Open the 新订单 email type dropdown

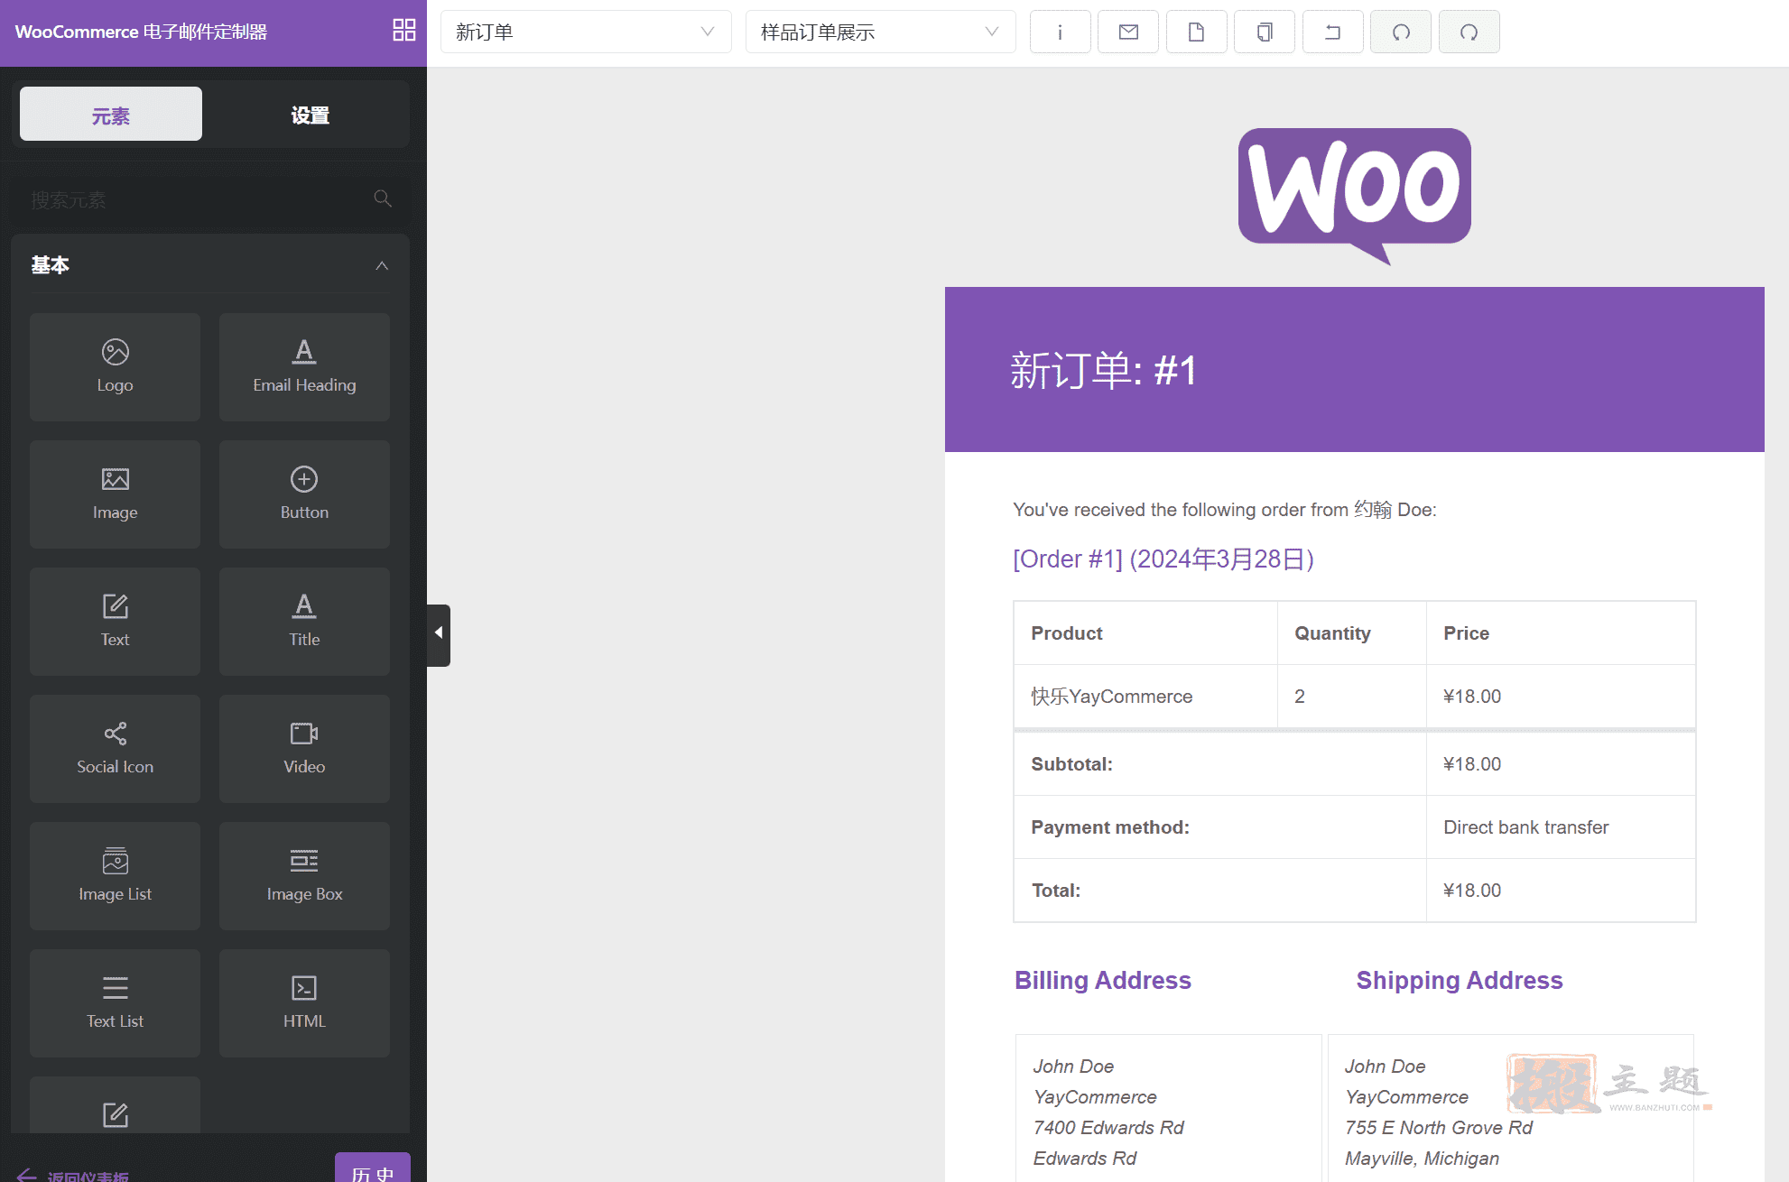586,32
